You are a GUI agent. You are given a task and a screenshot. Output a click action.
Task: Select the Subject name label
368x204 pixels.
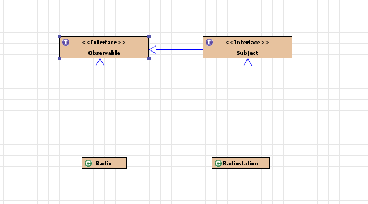pos(247,53)
